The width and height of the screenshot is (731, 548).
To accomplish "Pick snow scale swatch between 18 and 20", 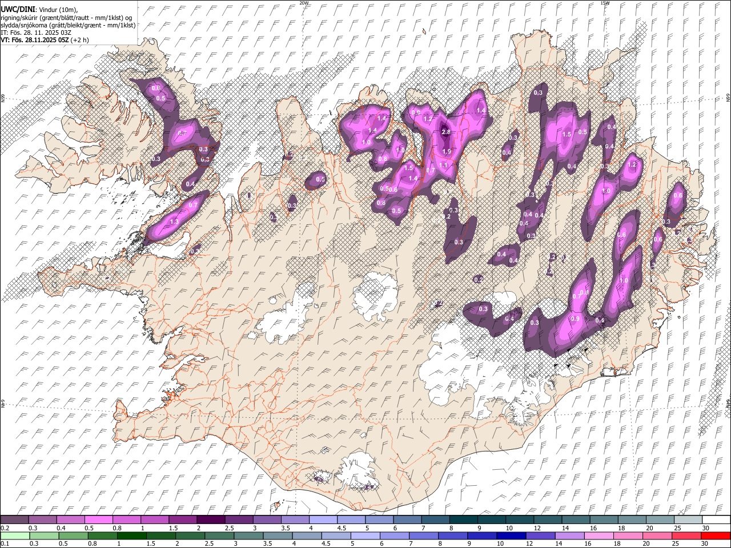I will [x=631, y=519].
